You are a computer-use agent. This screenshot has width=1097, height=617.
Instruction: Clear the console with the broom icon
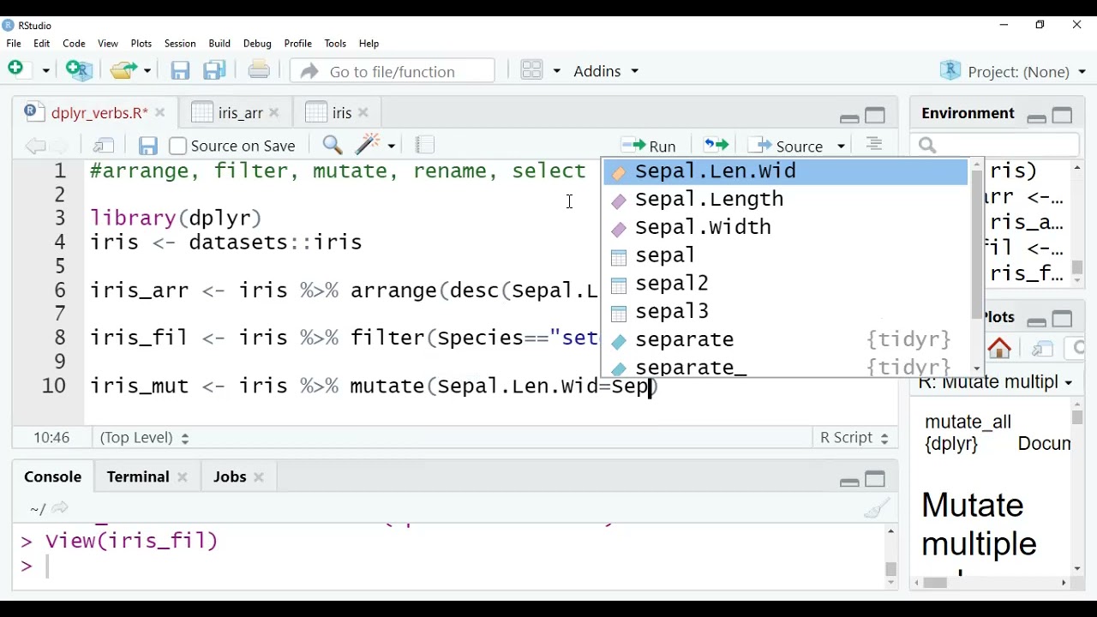click(877, 508)
